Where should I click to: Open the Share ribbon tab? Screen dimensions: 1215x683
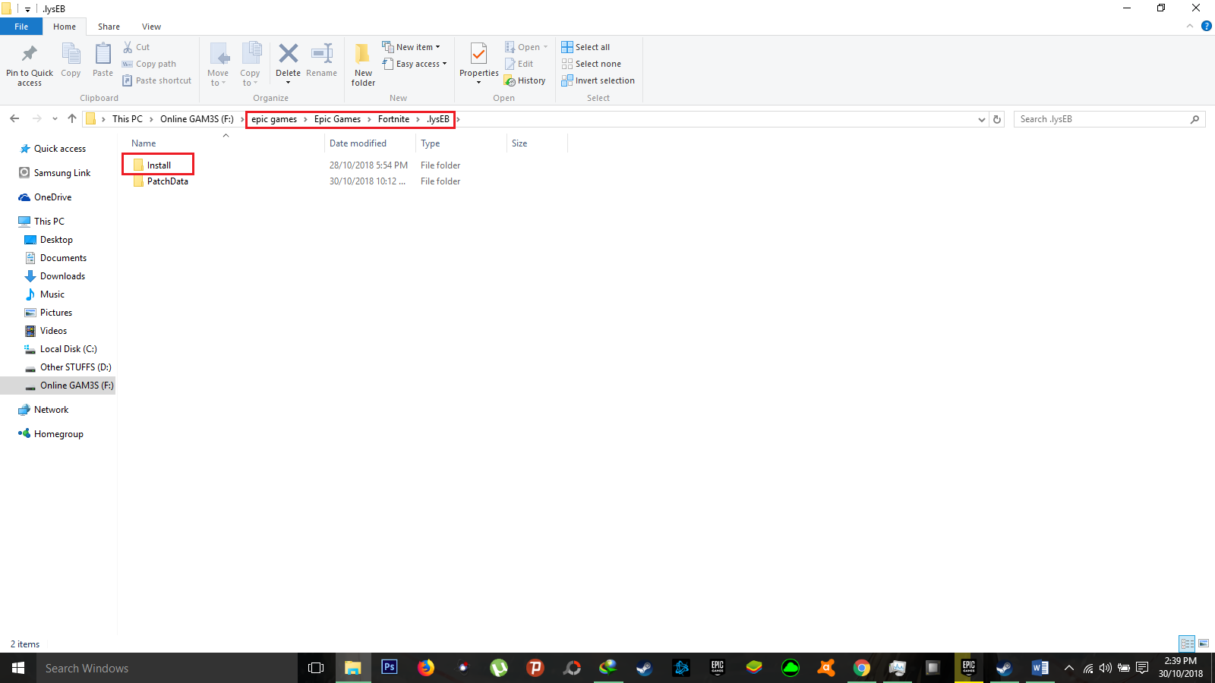[x=109, y=26]
